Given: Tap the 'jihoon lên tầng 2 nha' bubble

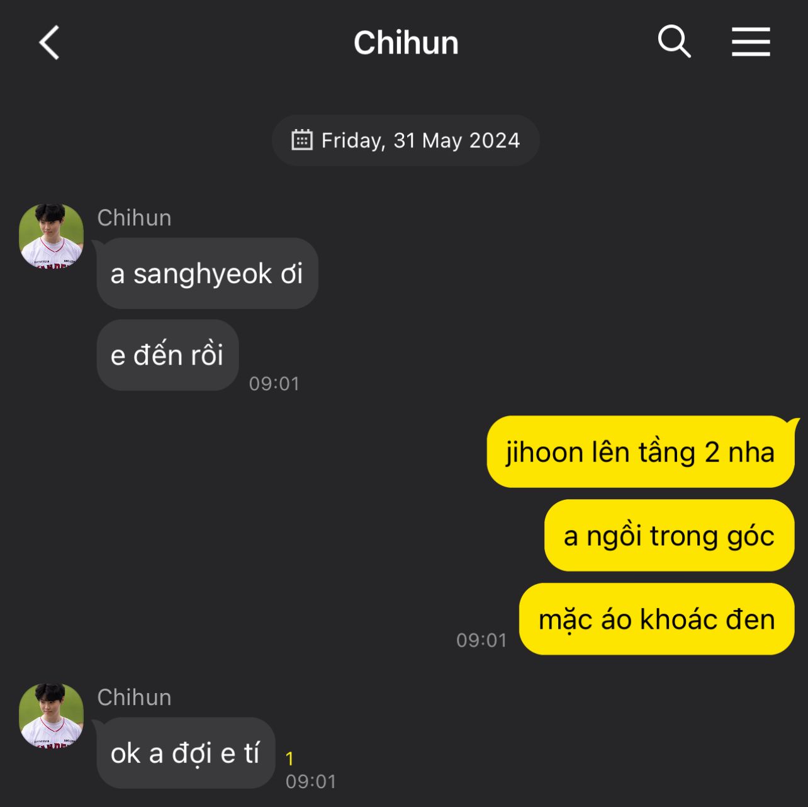Looking at the screenshot, I should point(641,451).
